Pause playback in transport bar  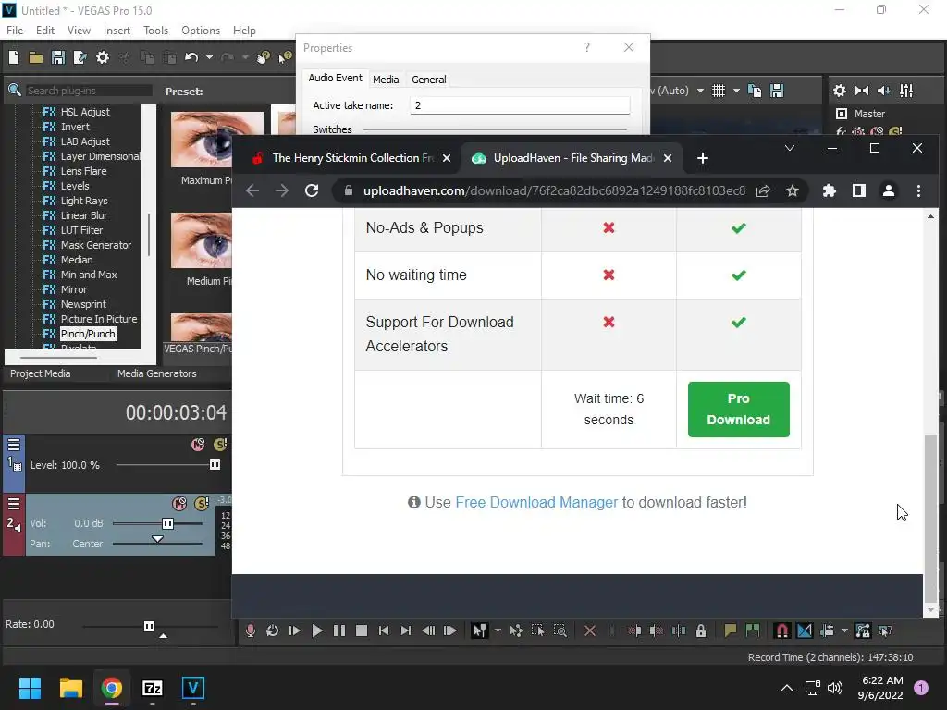coord(339,630)
